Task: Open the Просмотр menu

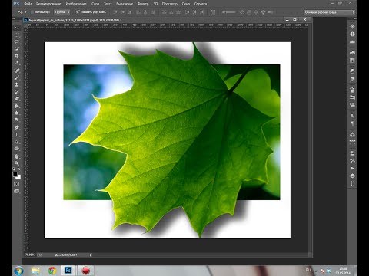Action: [169, 4]
